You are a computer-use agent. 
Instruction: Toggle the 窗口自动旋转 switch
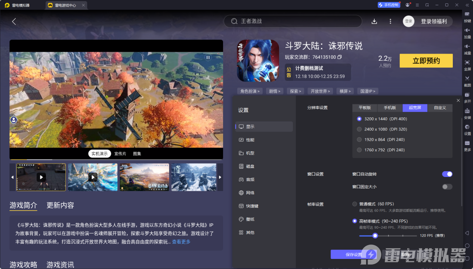(x=447, y=174)
